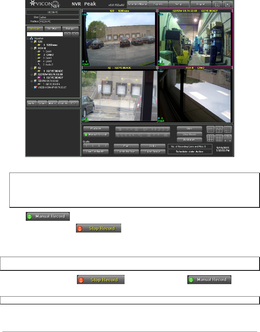The image size is (260, 332).
Task: Open the Controls tab
Action: (63, 103)
